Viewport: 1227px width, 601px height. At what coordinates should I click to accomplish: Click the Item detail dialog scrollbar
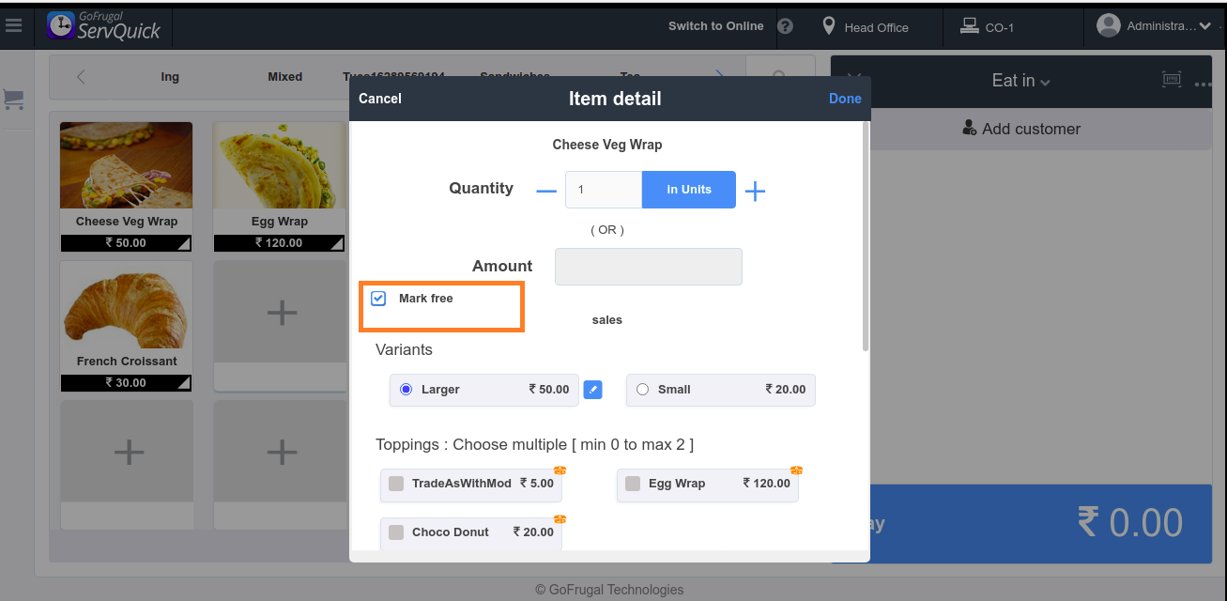866,237
